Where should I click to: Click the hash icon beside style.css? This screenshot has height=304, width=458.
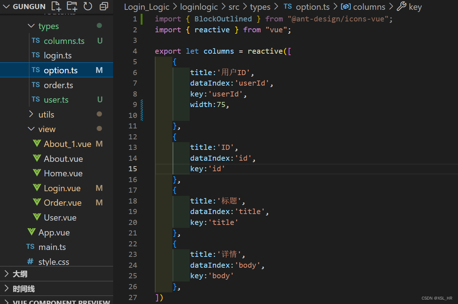click(30, 262)
